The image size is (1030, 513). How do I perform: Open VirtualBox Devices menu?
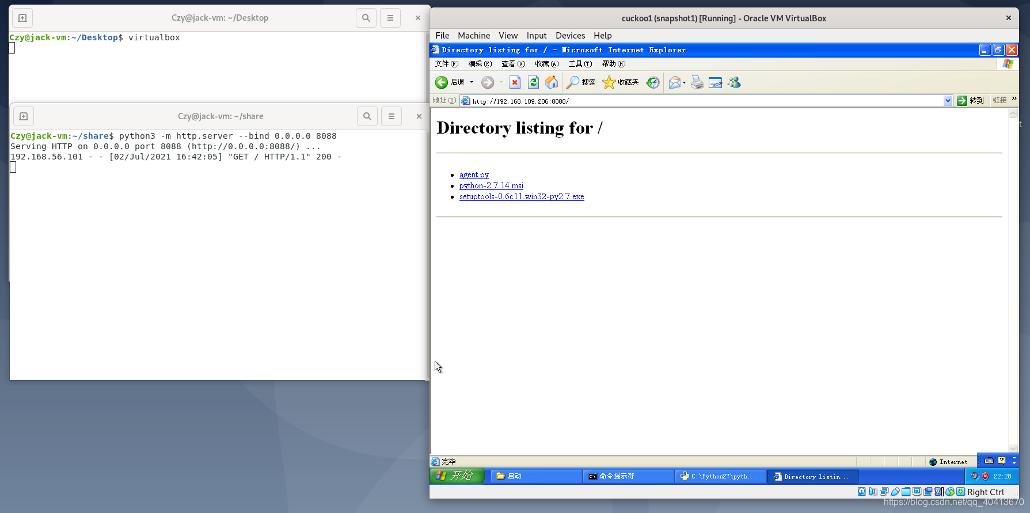coord(570,36)
